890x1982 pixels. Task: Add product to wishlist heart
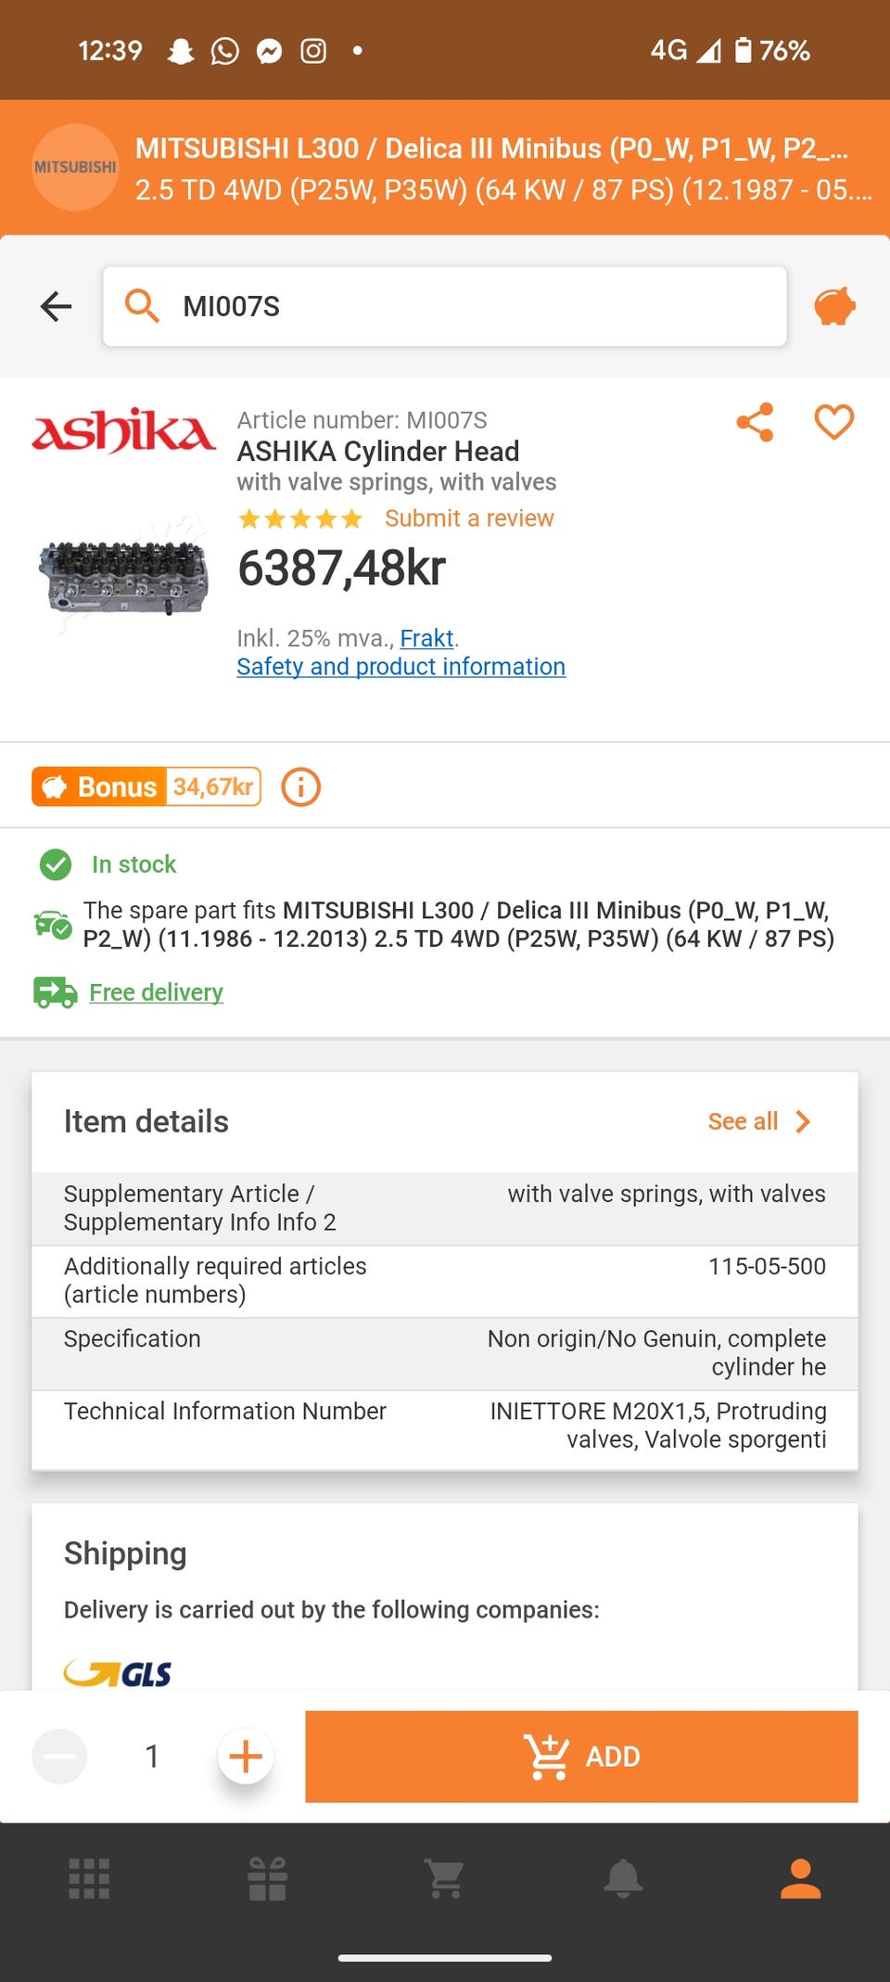[x=834, y=422]
